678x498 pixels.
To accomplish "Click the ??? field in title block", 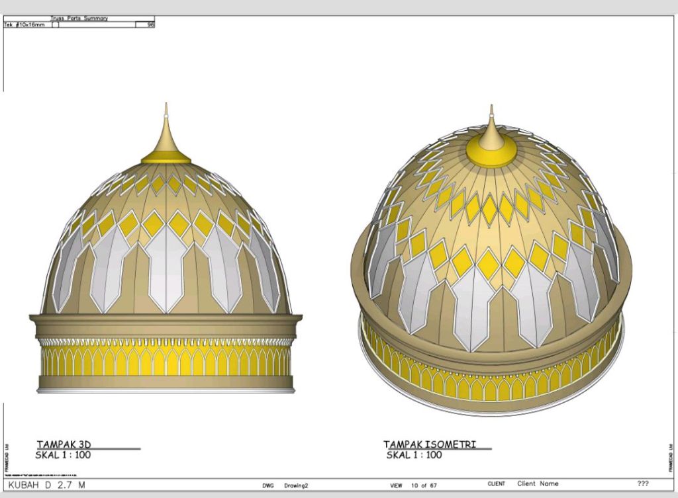I will coord(642,484).
